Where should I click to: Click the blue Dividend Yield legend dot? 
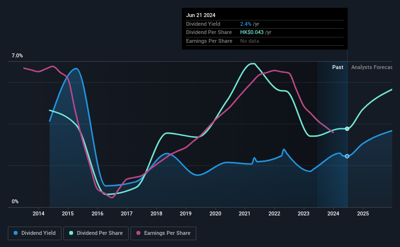[x=16, y=233]
